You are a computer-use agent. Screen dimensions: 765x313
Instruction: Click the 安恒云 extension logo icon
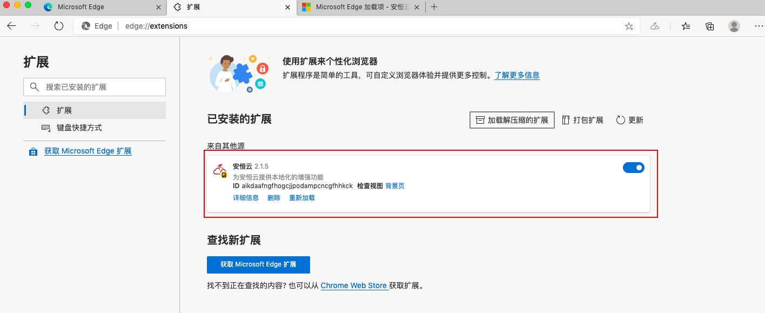220,170
